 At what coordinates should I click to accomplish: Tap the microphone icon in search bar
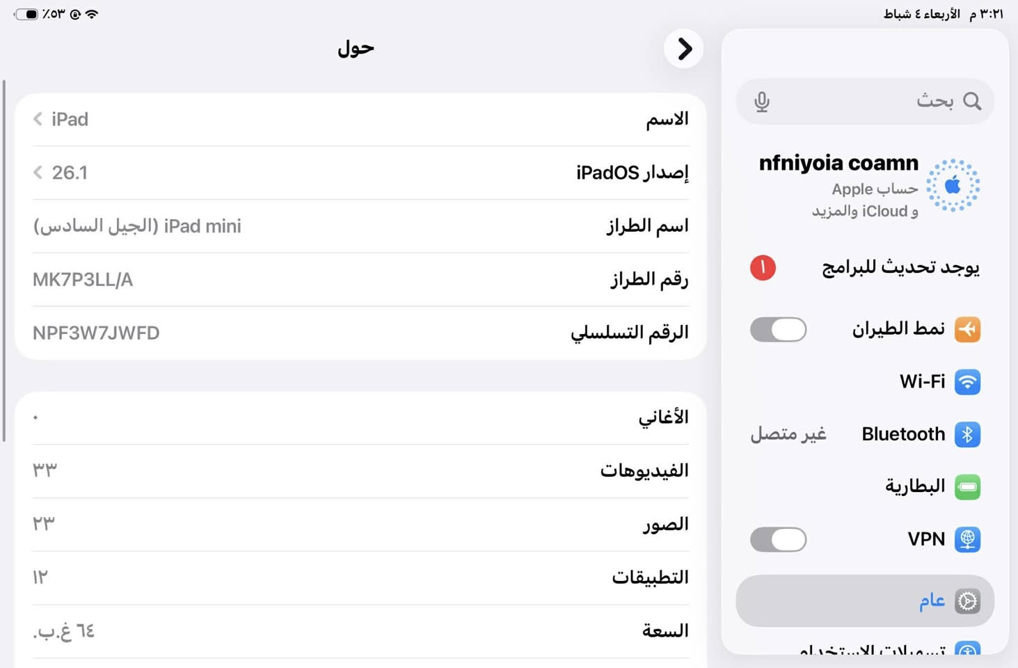point(762,102)
